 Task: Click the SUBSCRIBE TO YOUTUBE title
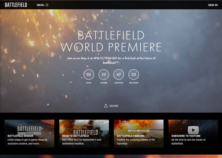[x=186, y=136]
